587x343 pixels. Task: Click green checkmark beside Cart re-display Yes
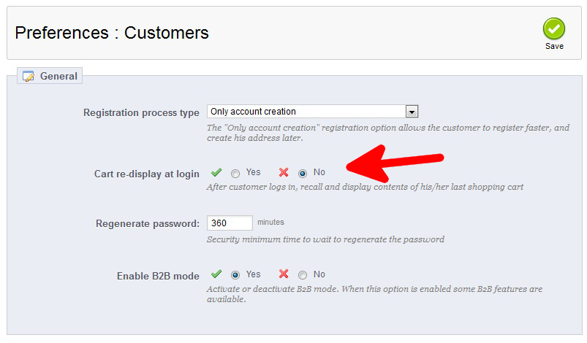216,173
